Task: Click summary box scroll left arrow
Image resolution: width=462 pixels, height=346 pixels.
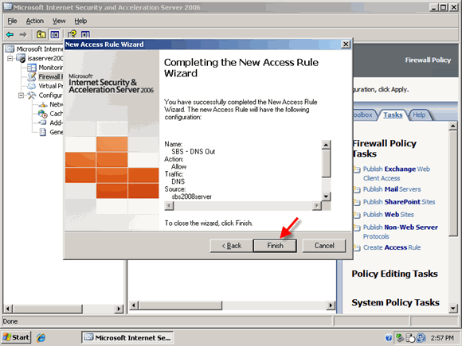Action: point(169,206)
